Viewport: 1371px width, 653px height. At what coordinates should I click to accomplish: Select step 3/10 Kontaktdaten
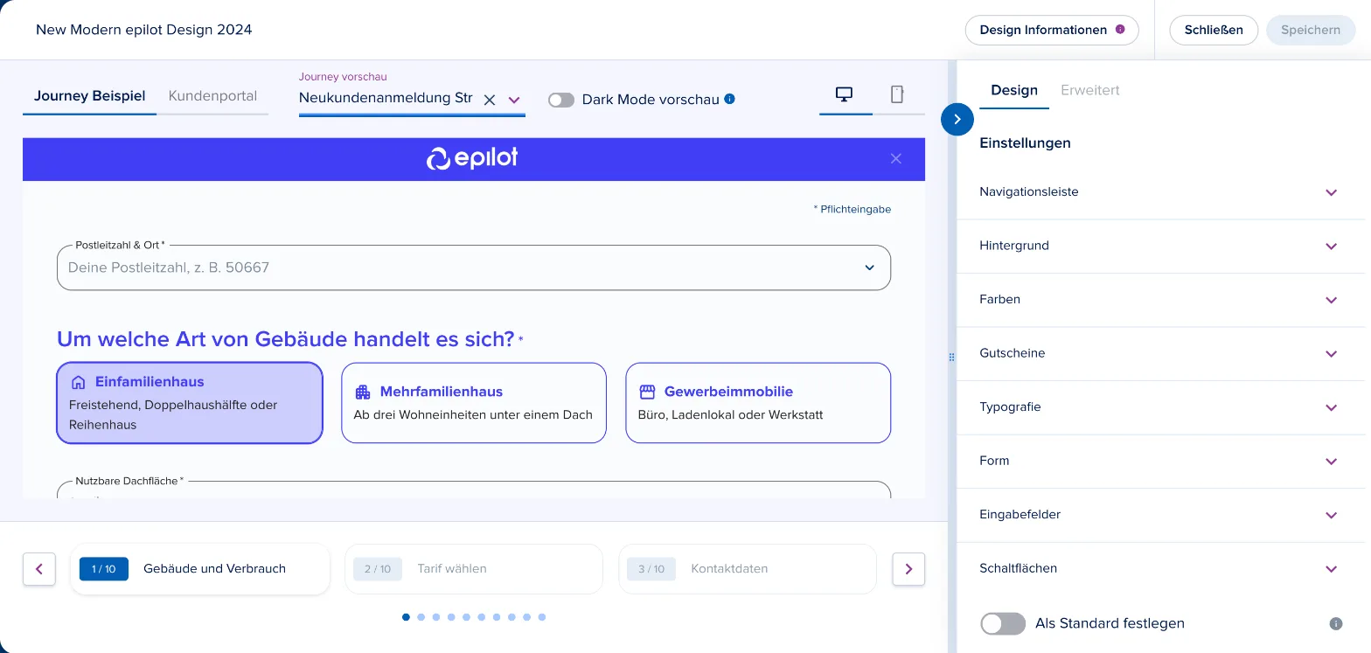point(748,569)
